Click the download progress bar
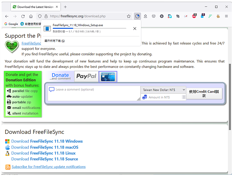This screenshot has width=235, height=176. (90, 28)
